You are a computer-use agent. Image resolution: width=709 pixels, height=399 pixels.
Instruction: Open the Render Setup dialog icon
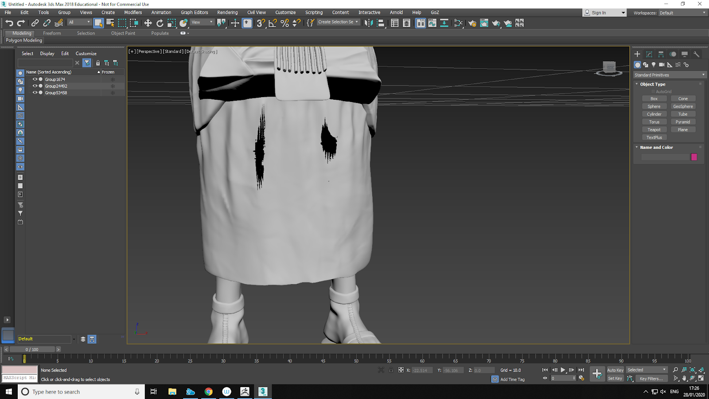pos(472,23)
